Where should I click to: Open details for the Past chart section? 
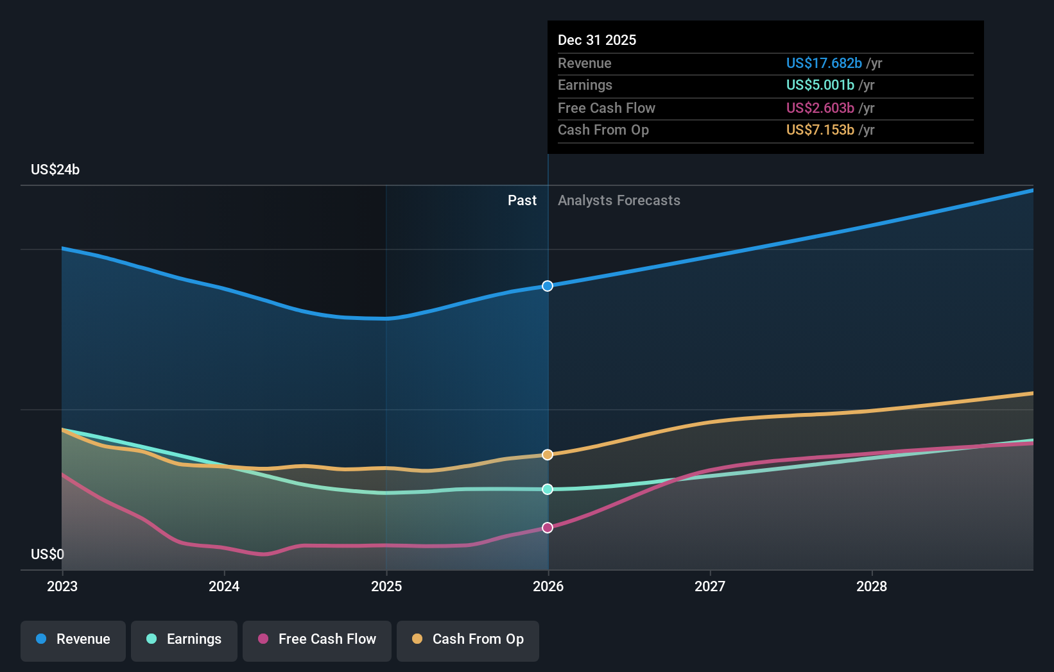(x=522, y=200)
